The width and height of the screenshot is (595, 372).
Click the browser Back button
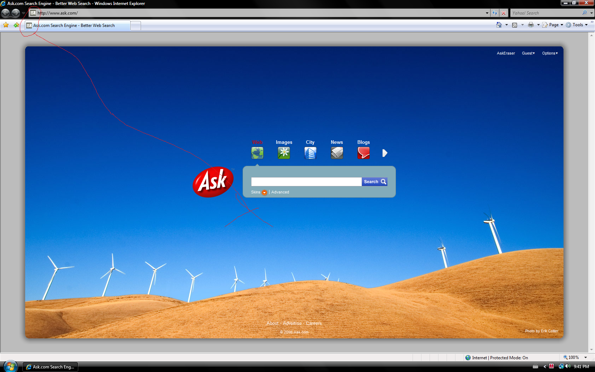click(6, 13)
